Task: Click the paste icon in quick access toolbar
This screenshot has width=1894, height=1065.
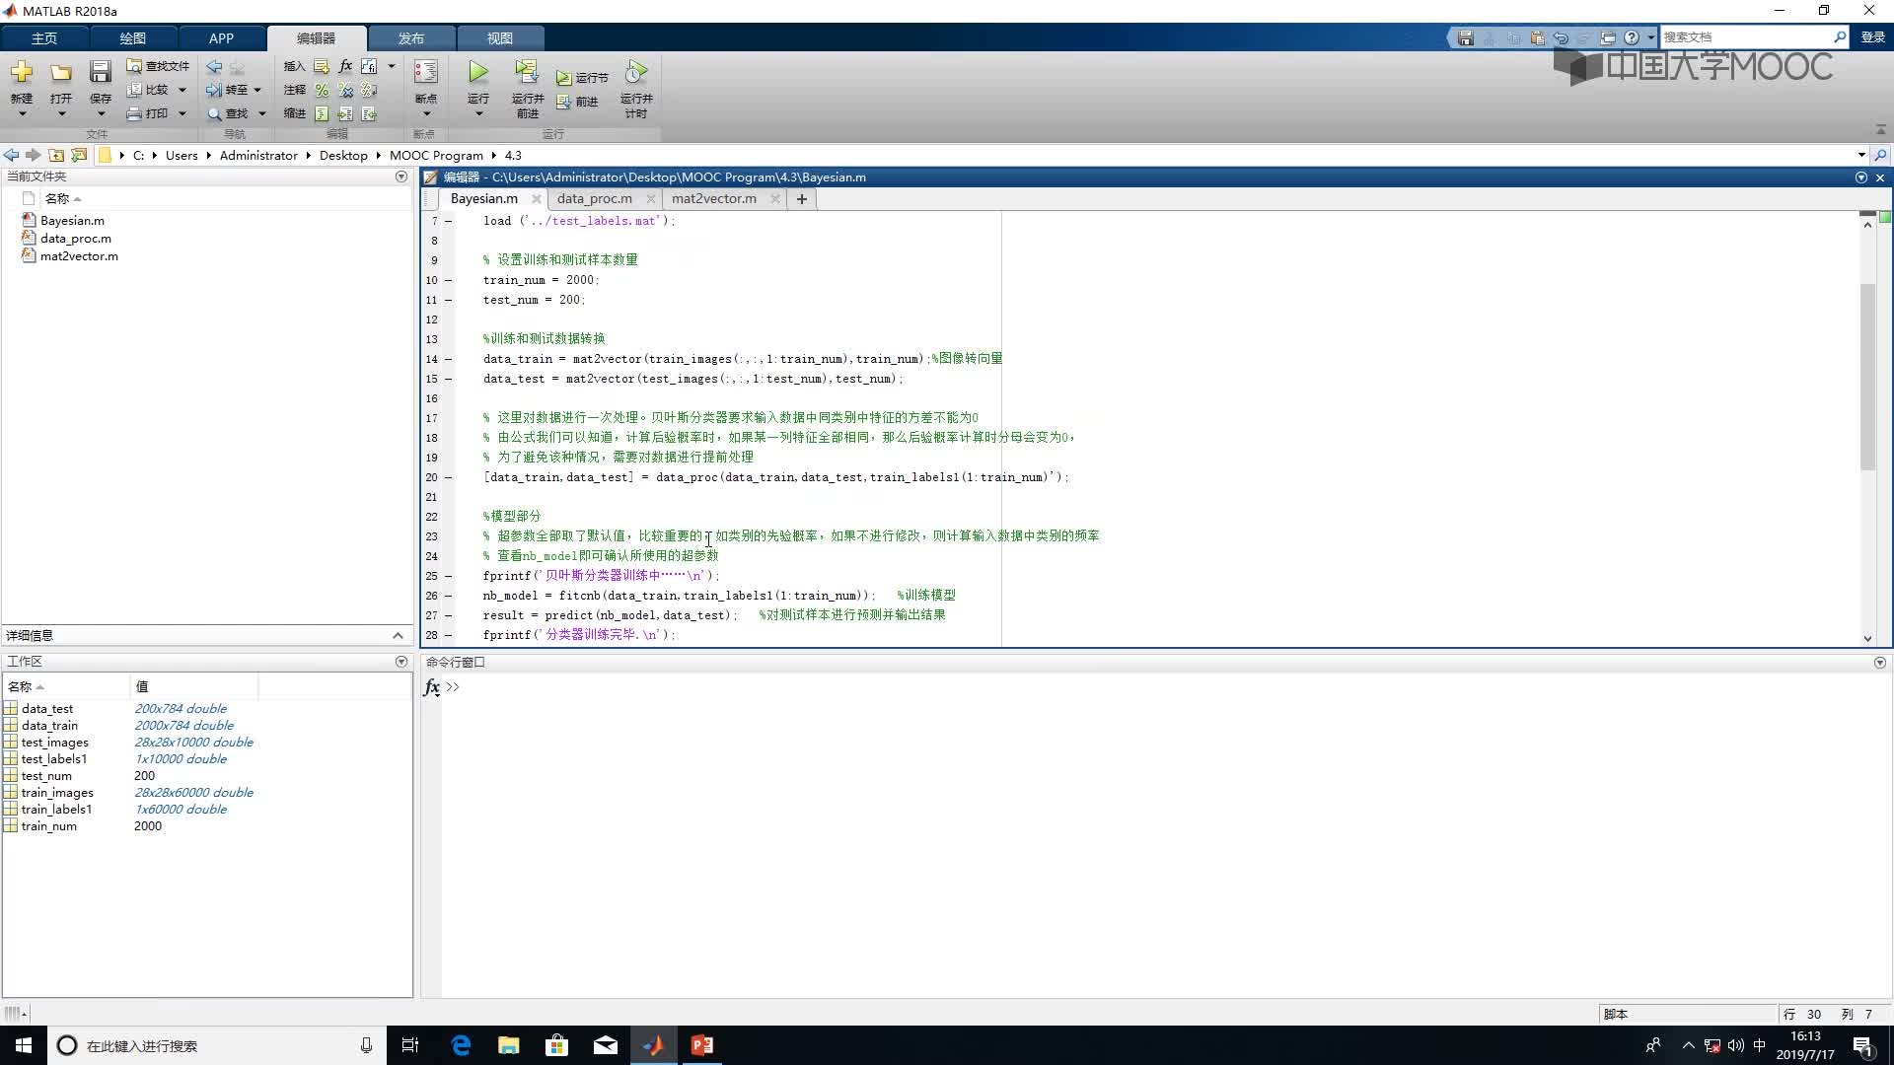Action: 1537,37
